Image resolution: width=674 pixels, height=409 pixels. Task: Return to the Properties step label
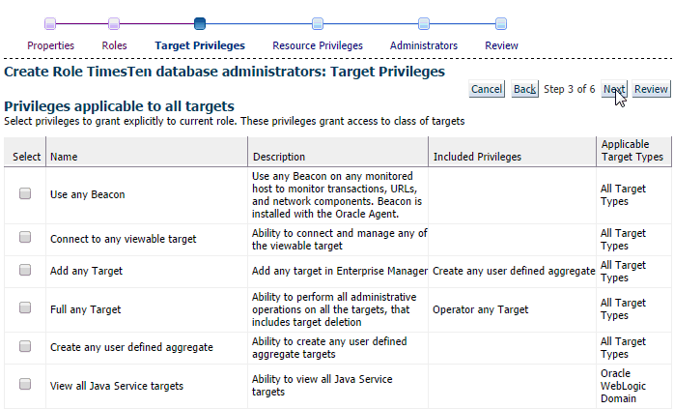pyautogui.click(x=51, y=45)
